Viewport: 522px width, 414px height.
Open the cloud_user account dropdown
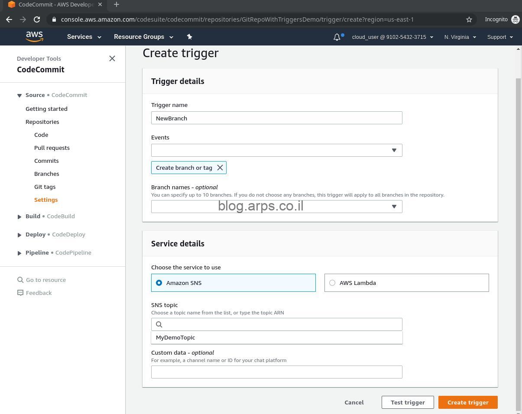point(392,37)
